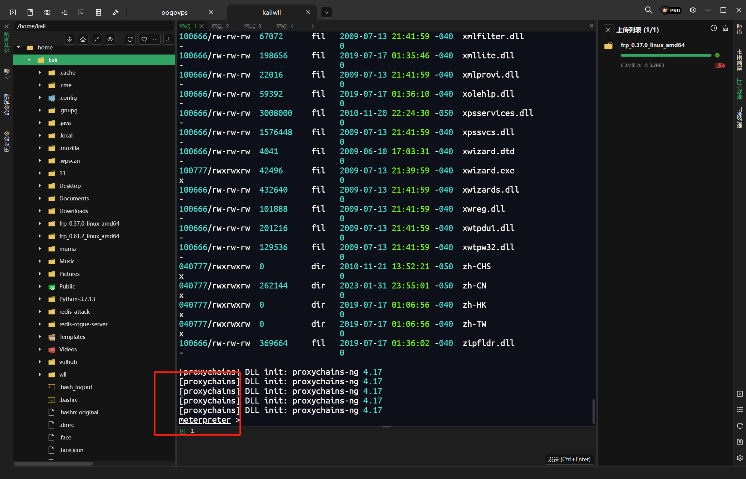Click the /home/kali path input field

[94, 26]
